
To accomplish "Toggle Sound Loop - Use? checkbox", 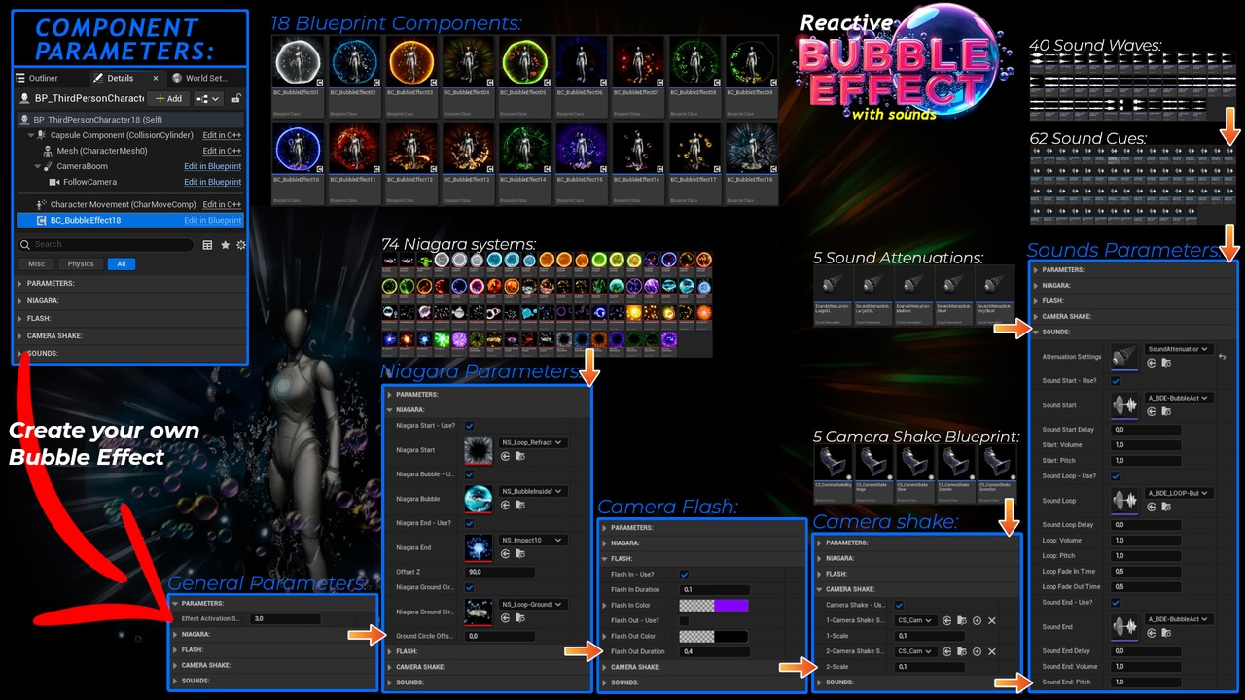I will tap(1116, 476).
